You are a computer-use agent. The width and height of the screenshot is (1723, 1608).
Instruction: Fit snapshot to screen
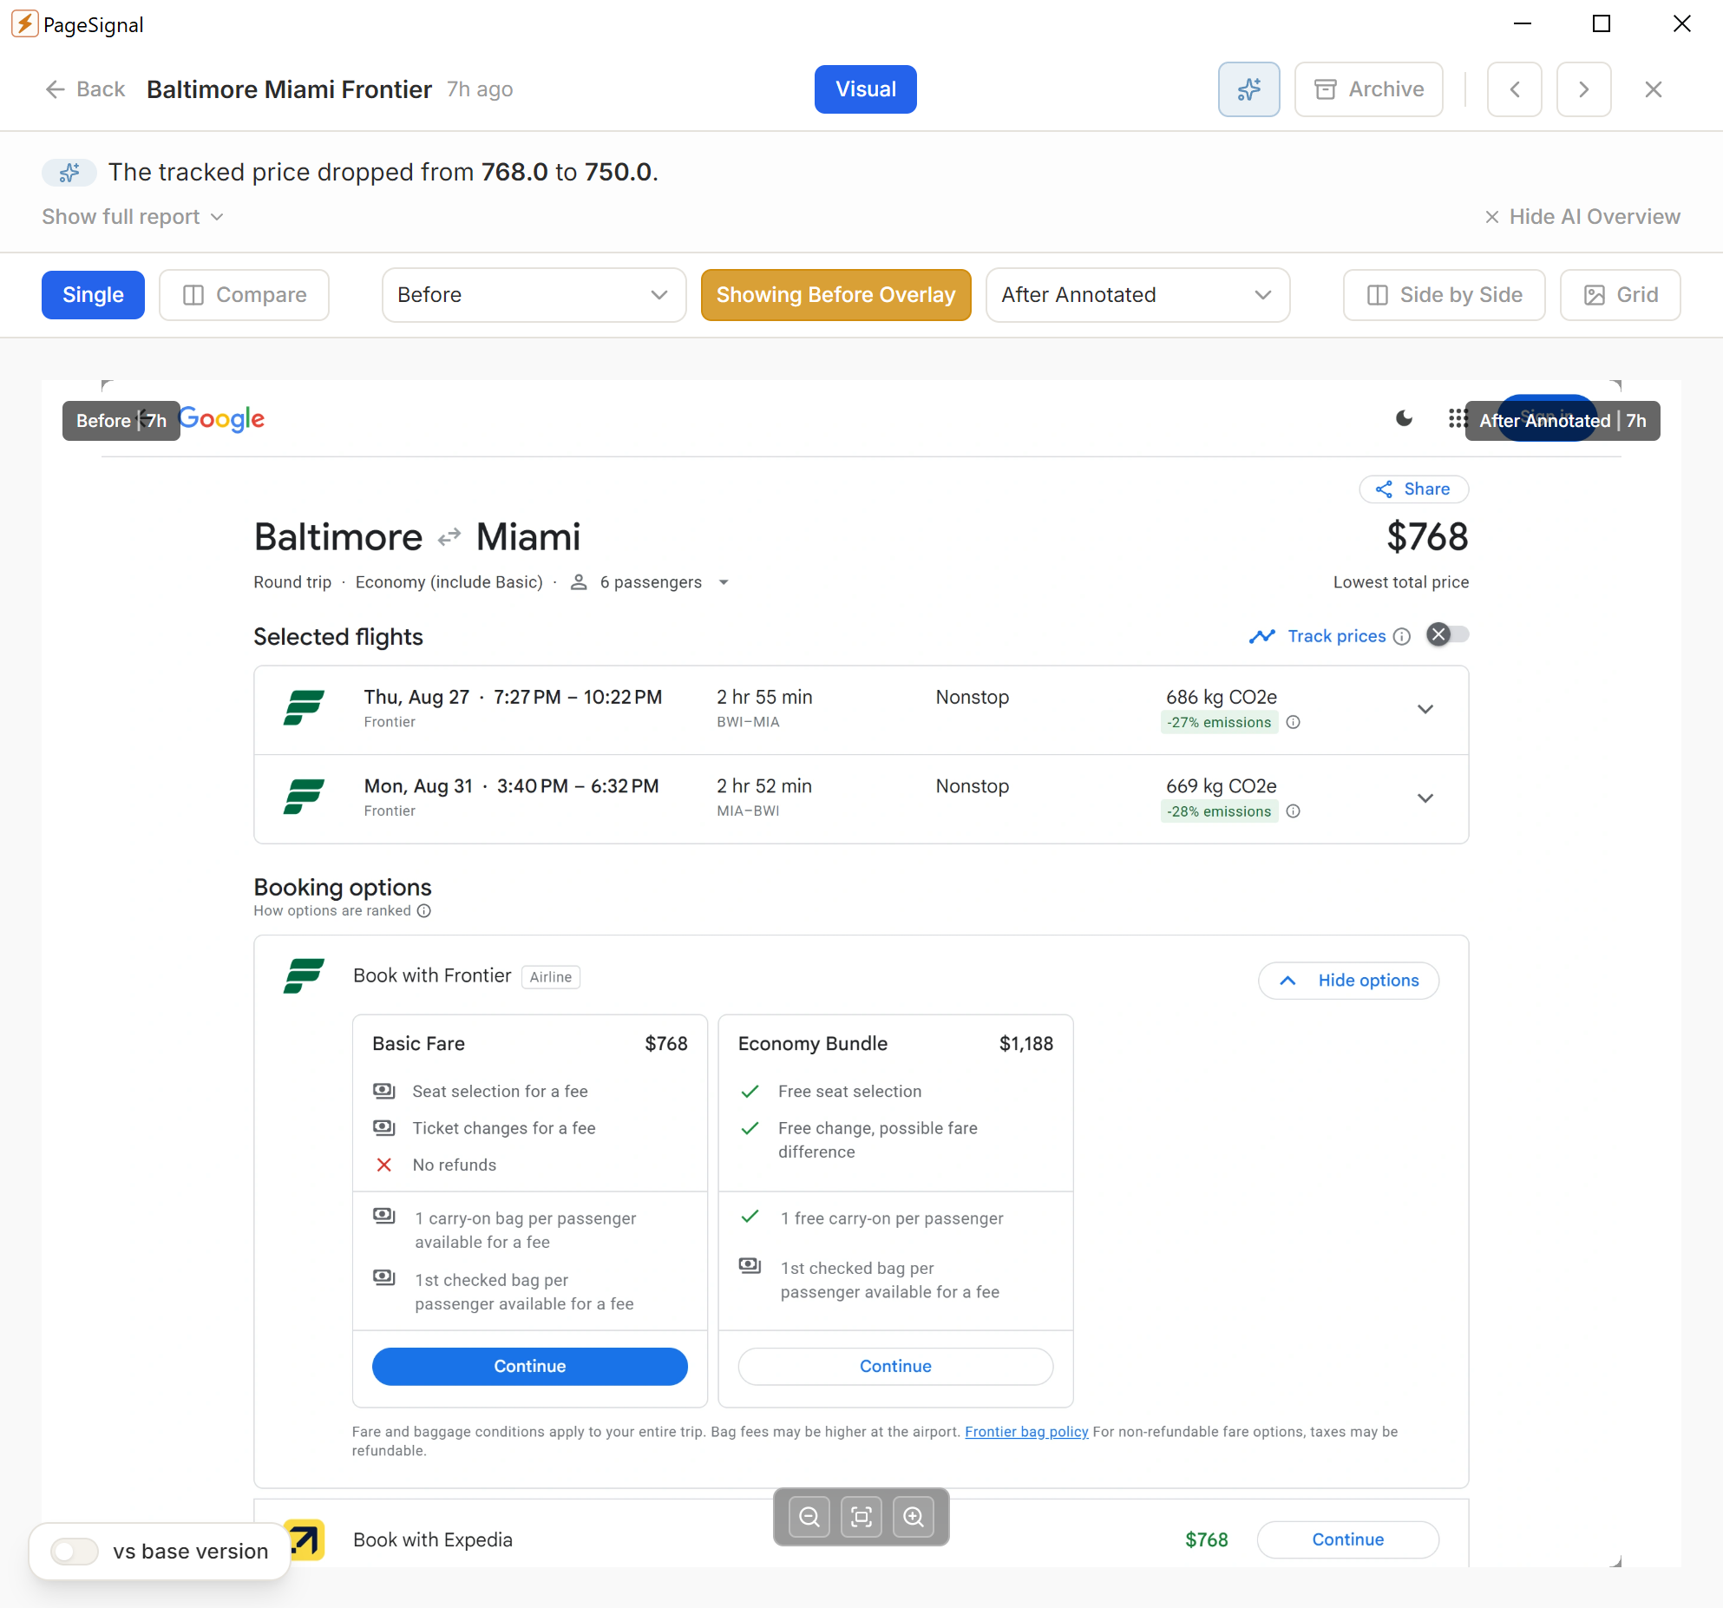coord(861,1517)
